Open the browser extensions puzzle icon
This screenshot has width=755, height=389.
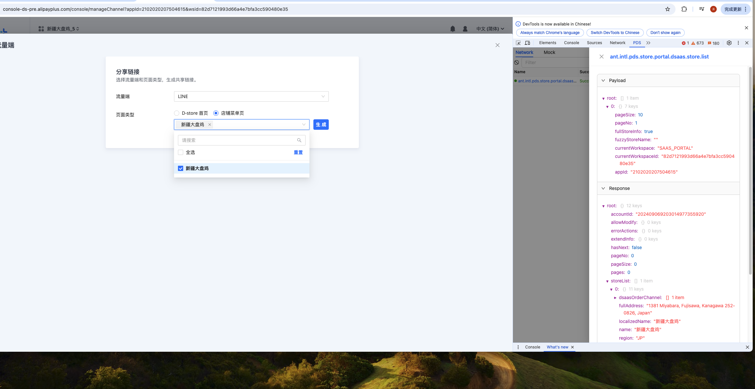[x=684, y=9]
